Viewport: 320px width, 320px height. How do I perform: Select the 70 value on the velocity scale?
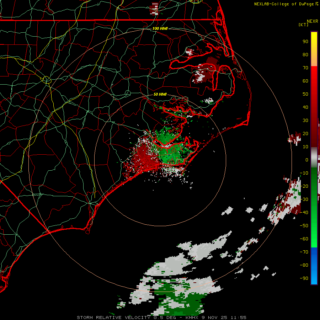pyautogui.click(x=305, y=68)
